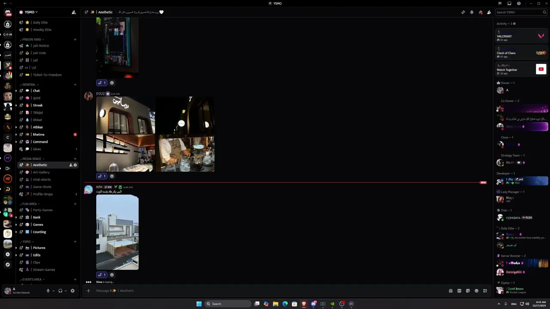Create channel in PRISON YARD category
The width and height of the screenshot is (550, 309).
click(x=75, y=39)
